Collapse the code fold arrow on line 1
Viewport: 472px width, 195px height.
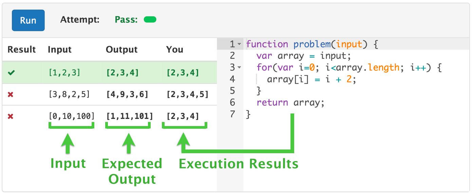pos(239,45)
